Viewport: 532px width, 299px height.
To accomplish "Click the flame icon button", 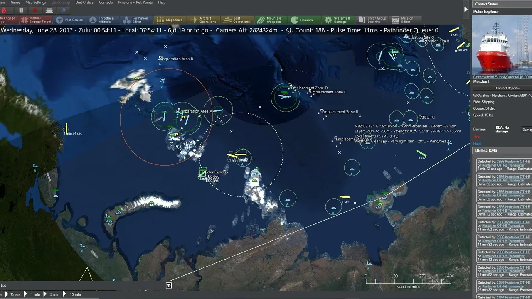I will click(x=5, y=10).
